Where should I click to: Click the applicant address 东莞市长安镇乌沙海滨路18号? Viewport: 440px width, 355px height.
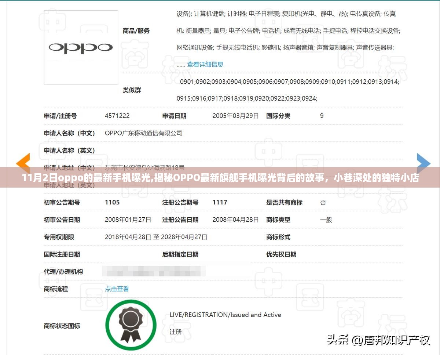point(144,168)
